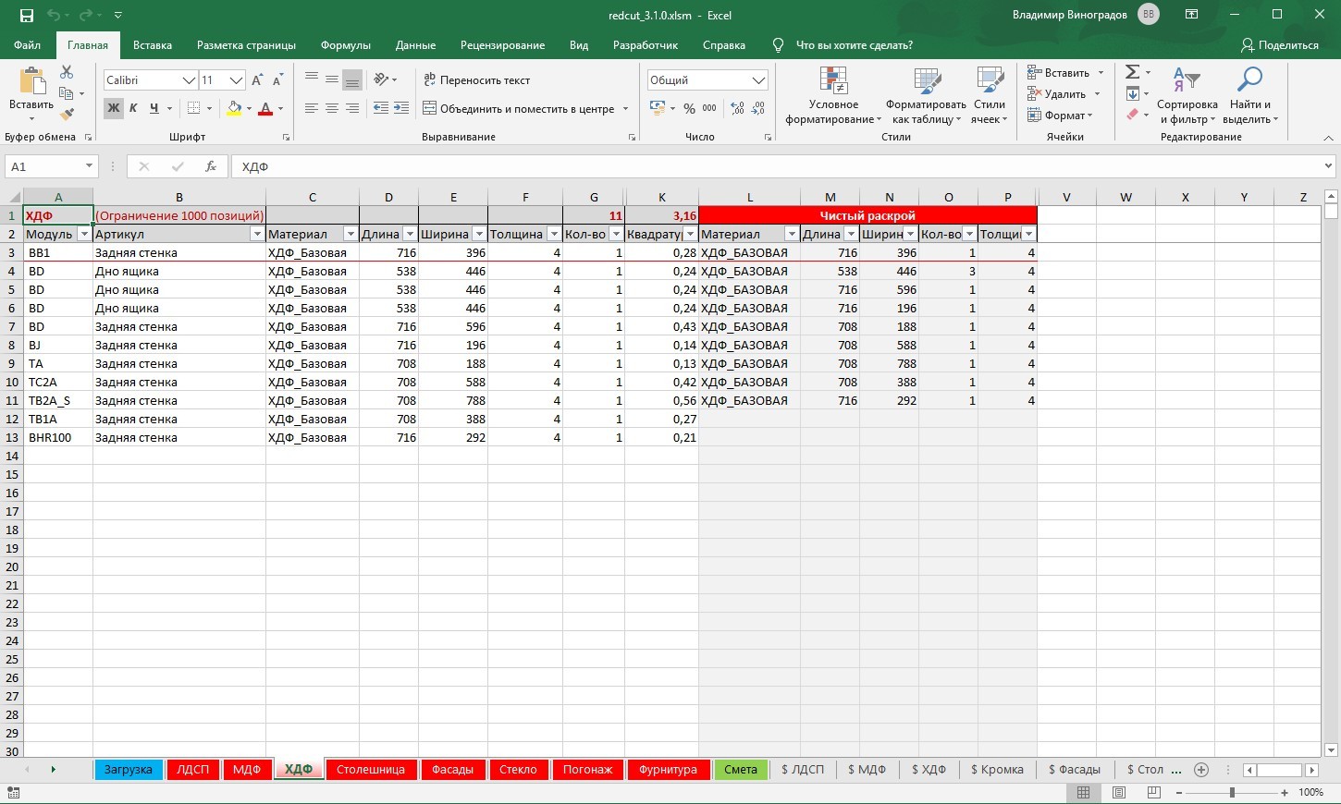
Task: Open the Материал column filter dropdown
Action: (x=350, y=235)
